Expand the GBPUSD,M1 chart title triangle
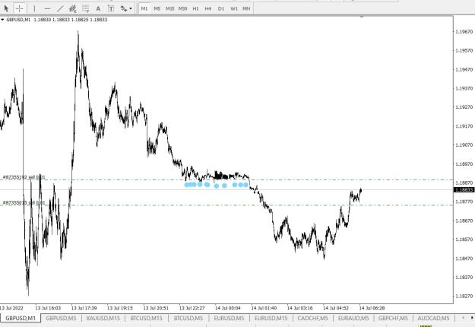 2,20
